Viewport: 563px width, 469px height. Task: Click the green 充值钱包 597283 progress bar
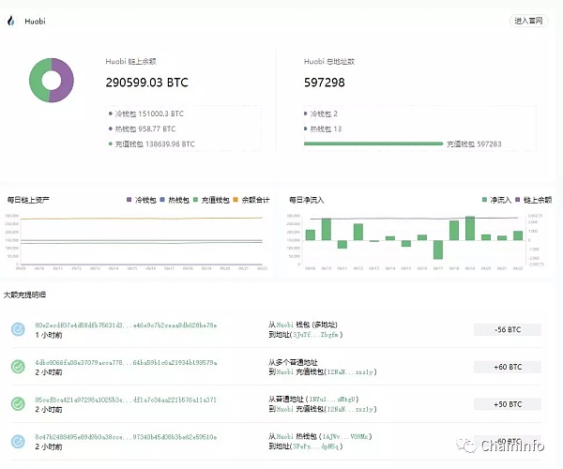click(x=373, y=144)
